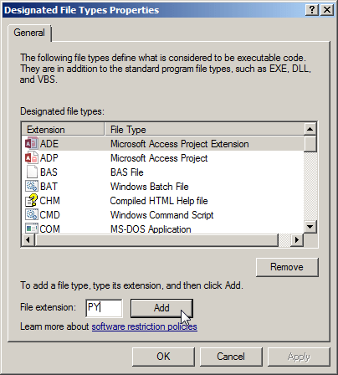
Task: Click the Add button
Action: coord(161,308)
